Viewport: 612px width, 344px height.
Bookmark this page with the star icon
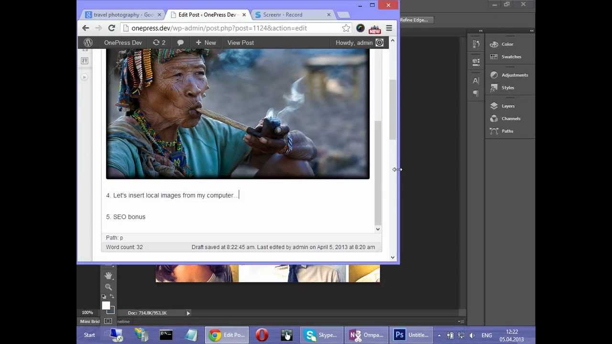pyautogui.click(x=346, y=28)
